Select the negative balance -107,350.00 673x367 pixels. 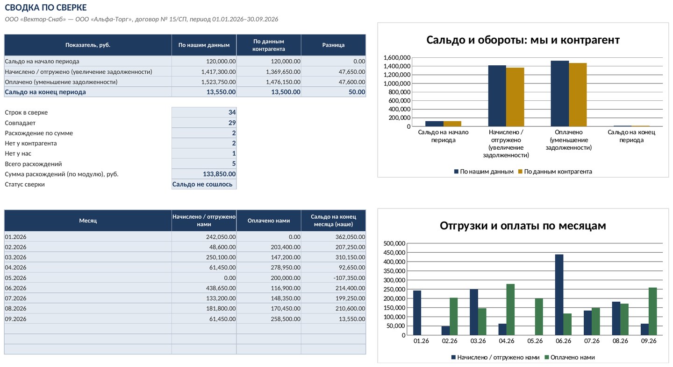click(x=334, y=277)
